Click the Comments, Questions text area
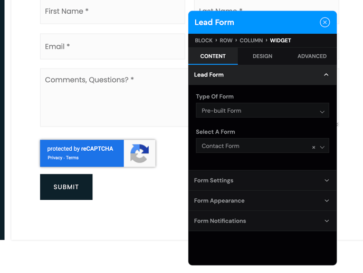 pyautogui.click(x=114, y=97)
